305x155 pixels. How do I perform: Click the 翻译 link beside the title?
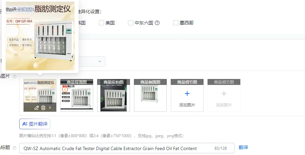coord(243,147)
